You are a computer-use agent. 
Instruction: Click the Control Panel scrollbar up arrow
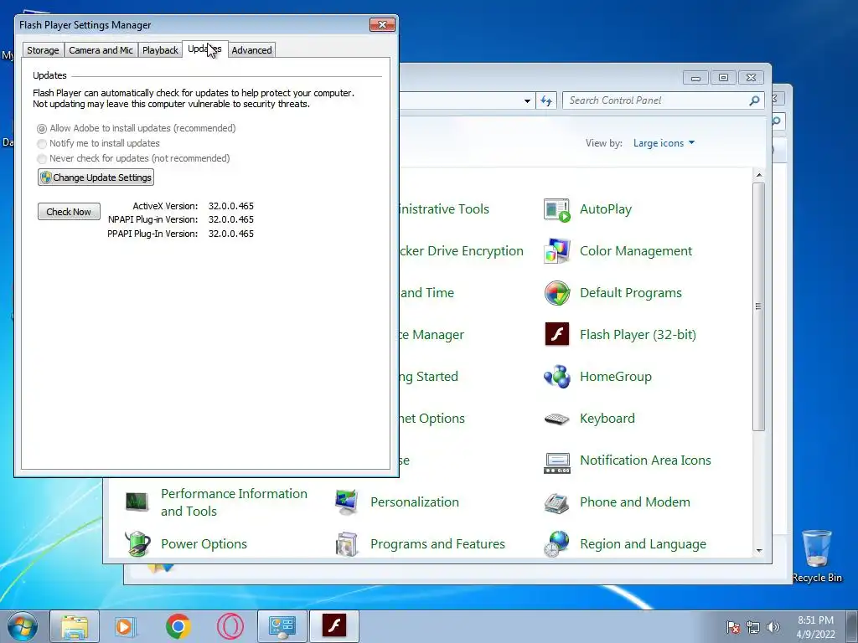(759, 175)
